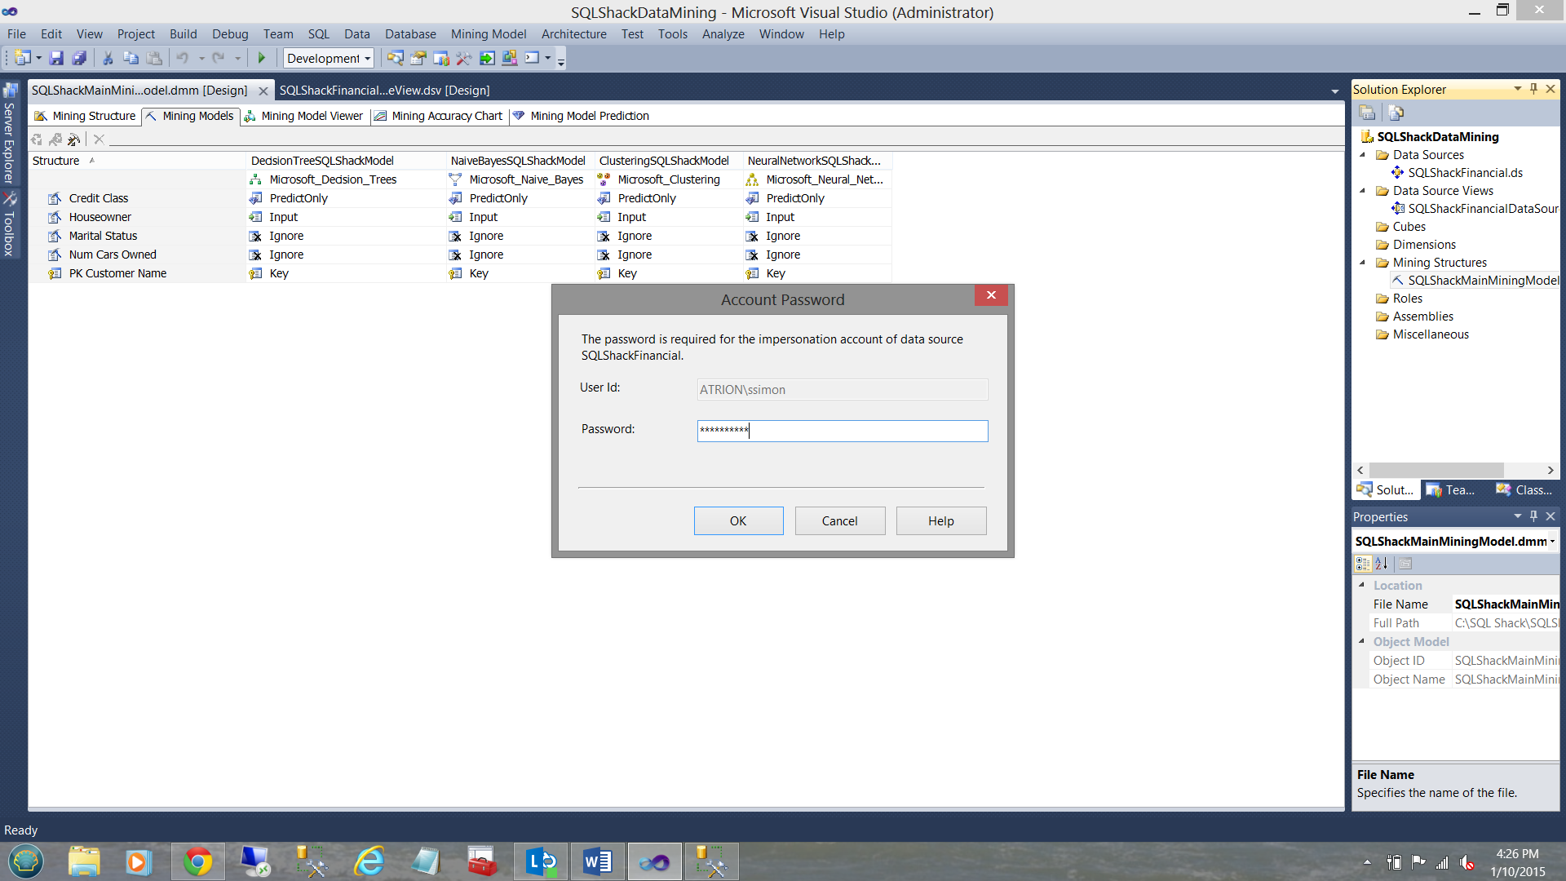
Task: Open the Development configuration dropdown
Action: click(367, 58)
